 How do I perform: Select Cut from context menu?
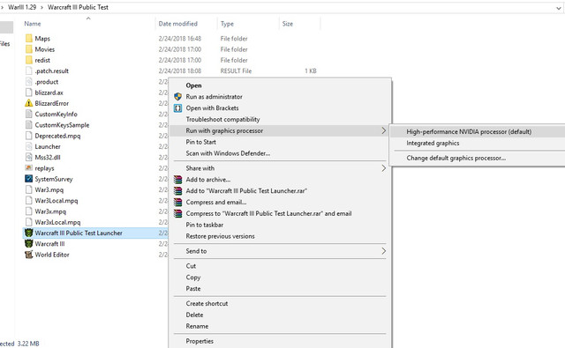click(x=191, y=266)
